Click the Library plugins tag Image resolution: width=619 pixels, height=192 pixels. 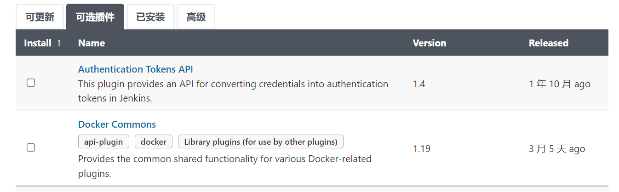point(261,141)
